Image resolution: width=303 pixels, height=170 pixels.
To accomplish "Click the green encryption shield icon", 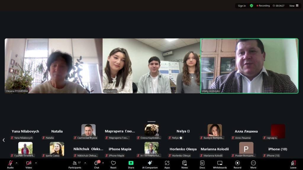I will pos(252,6).
